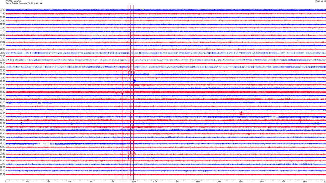
Task: Select the 10:00 trace time label
Action: tap(2, 81)
